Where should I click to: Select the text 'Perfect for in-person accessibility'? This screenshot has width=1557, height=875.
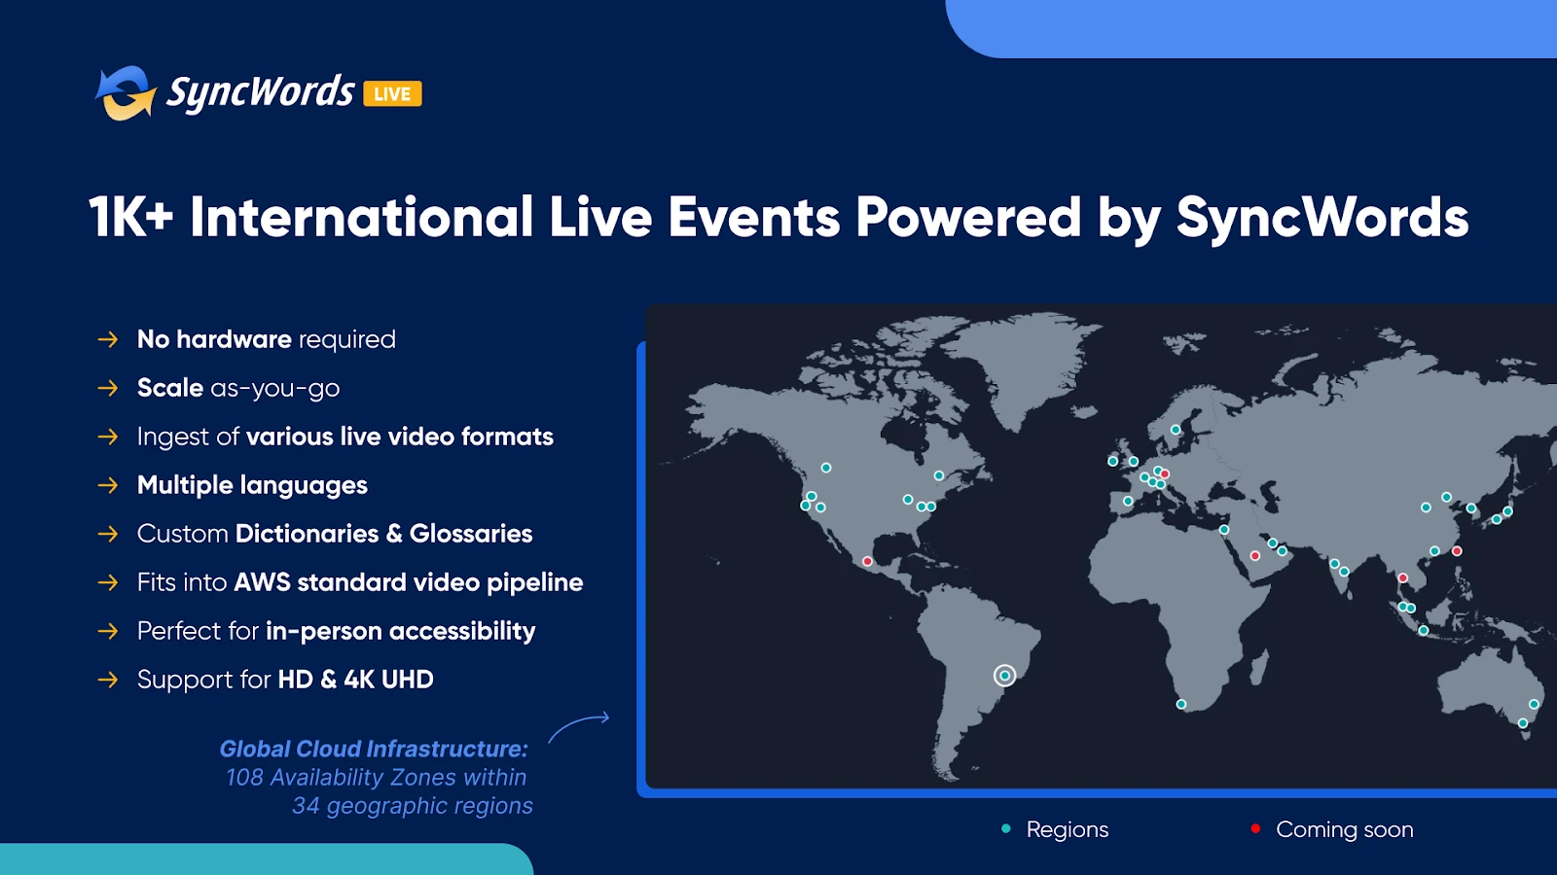(337, 631)
